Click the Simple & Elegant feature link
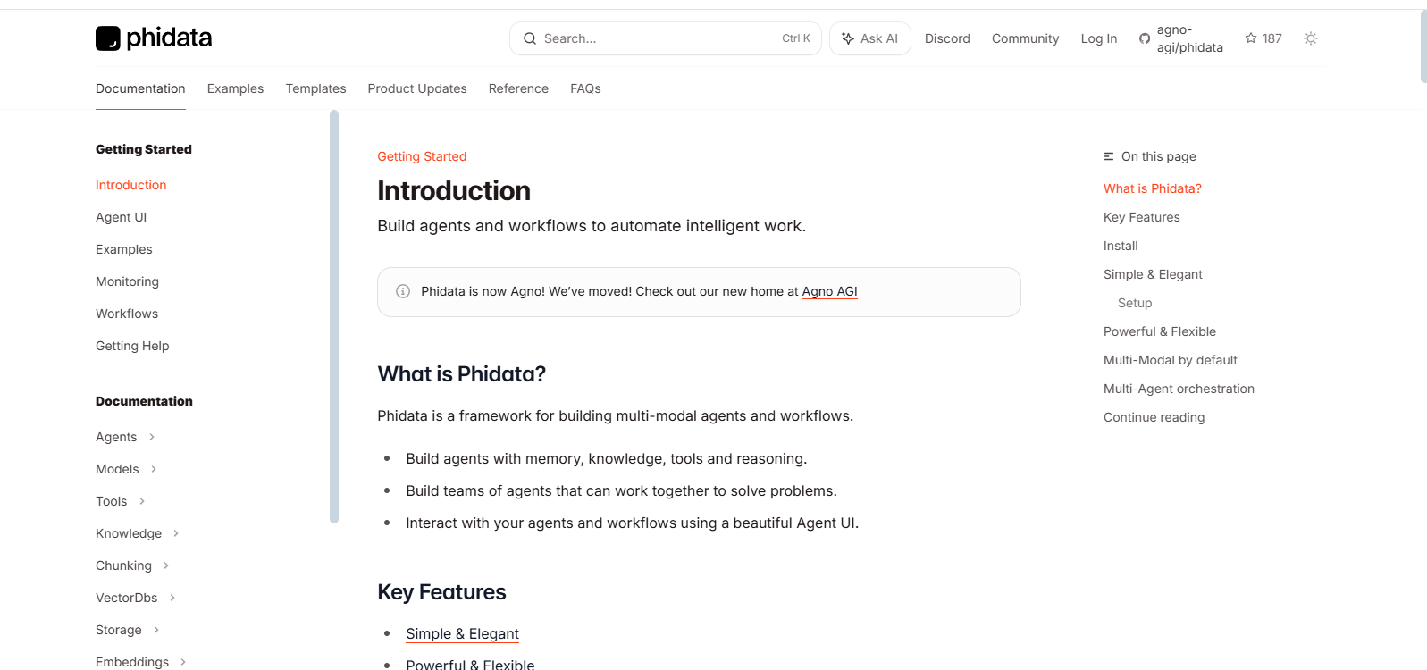Viewport: 1427px width, 670px height. (x=462, y=633)
